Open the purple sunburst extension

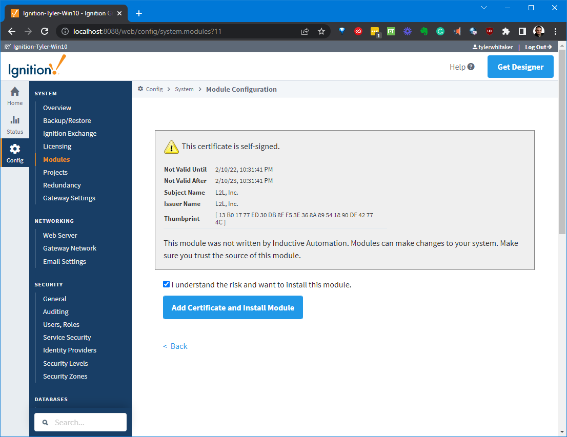coord(408,31)
